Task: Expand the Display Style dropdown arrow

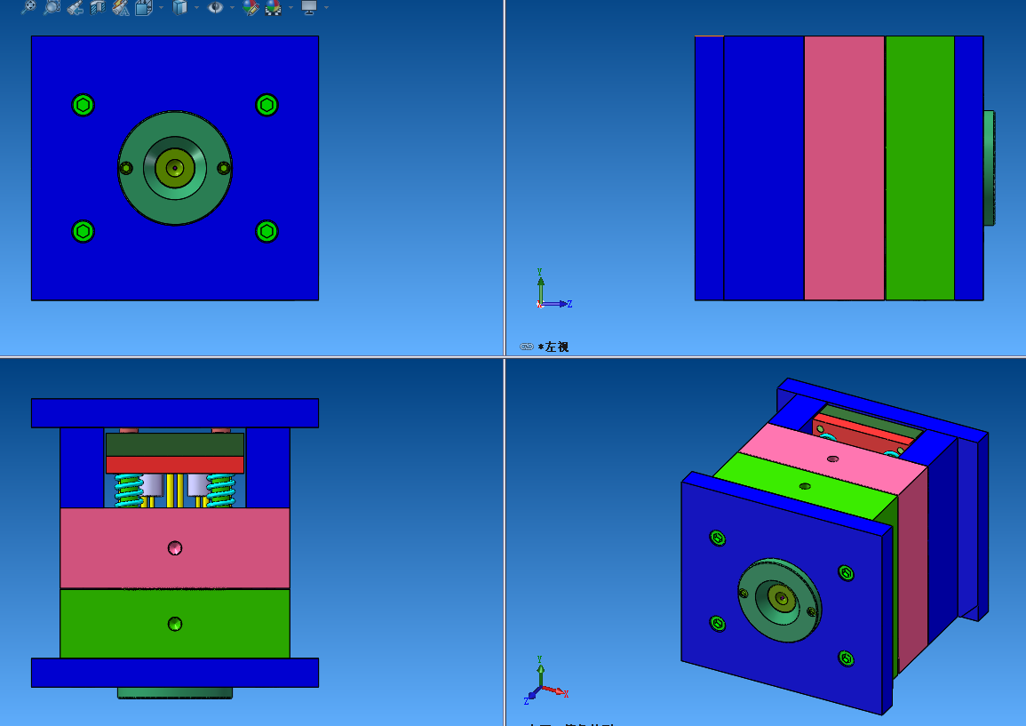Action: point(196,7)
